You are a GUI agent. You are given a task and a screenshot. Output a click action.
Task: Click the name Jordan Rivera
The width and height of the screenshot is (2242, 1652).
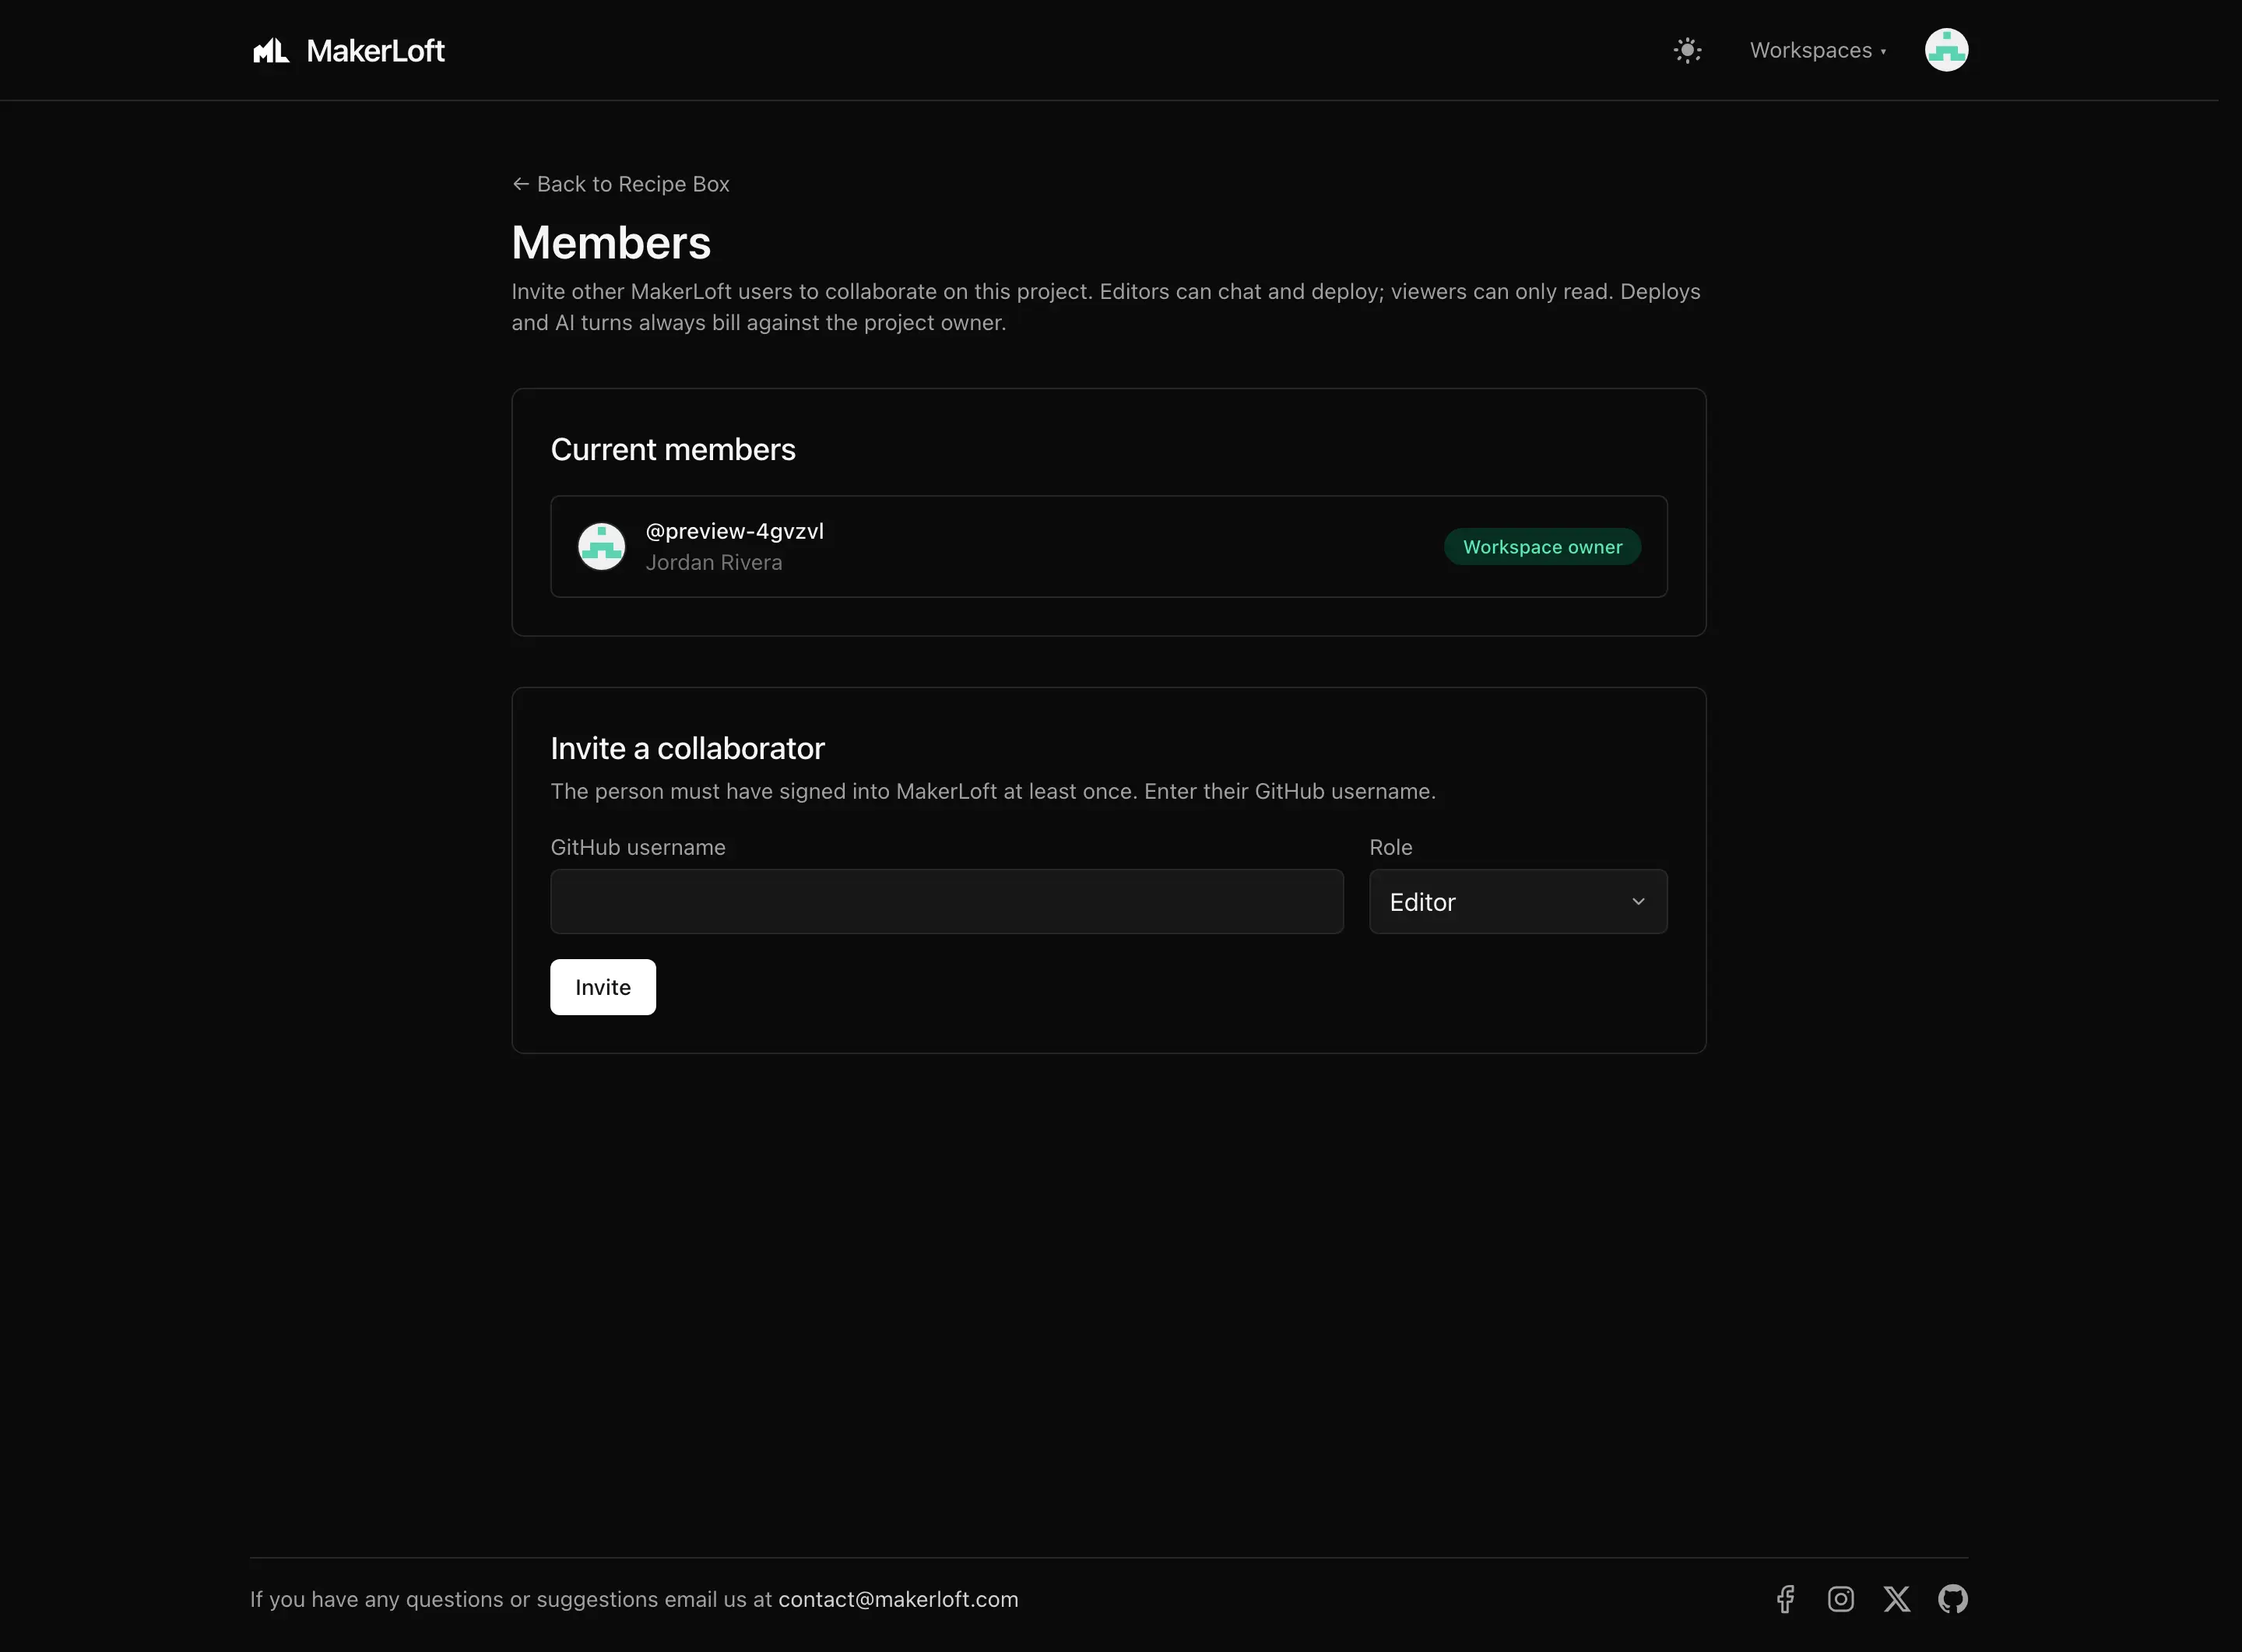pos(714,563)
